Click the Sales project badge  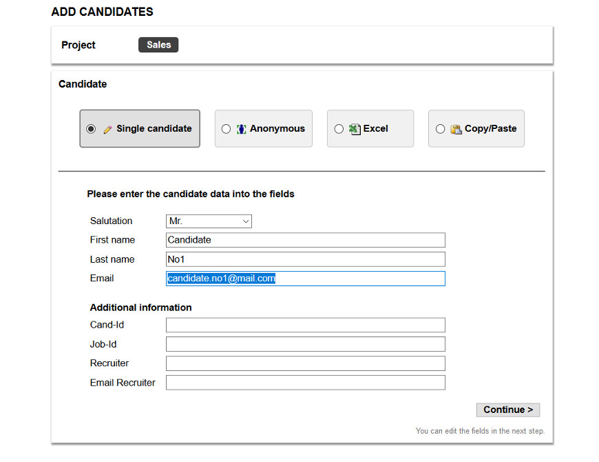click(158, 45)
